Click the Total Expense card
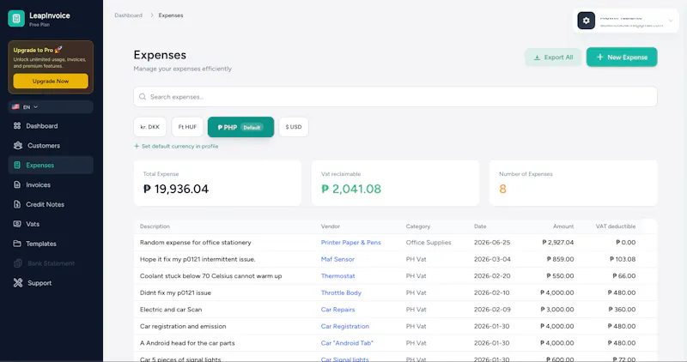This screenshot has width=687, height=362. pos(217,183)
